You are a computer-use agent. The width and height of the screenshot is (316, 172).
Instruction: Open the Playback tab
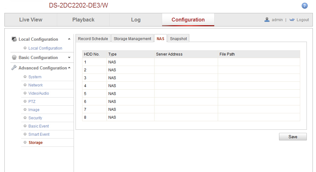coord(83,20)
